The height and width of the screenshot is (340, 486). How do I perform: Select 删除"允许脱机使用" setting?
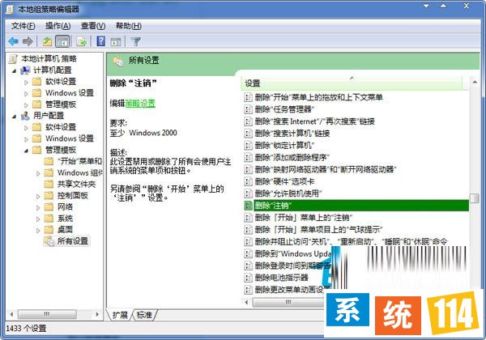click(288, 193)
